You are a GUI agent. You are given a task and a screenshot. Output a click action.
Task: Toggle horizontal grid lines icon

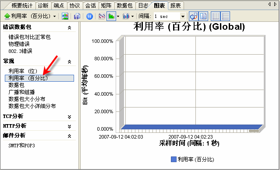[225, 16]
